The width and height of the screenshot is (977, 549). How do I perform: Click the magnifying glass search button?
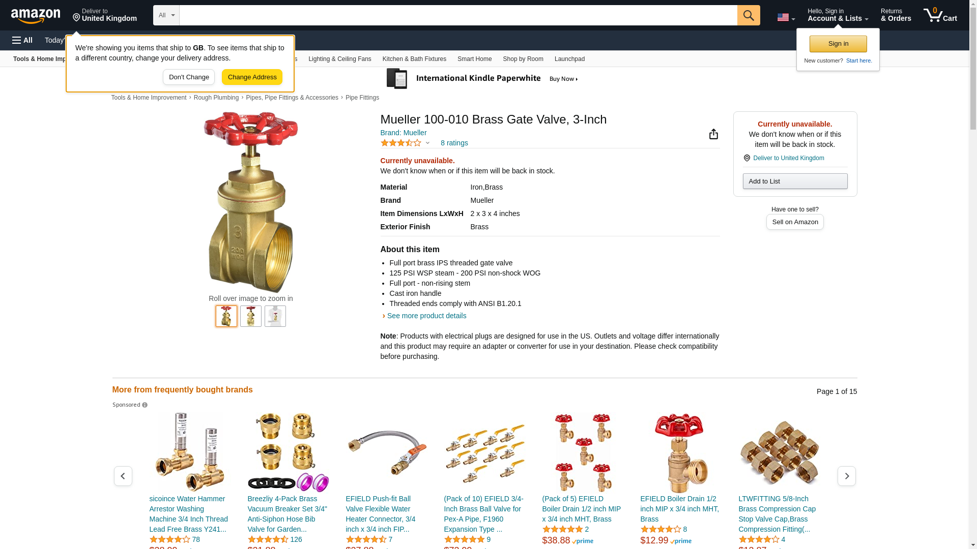(748, 15)
